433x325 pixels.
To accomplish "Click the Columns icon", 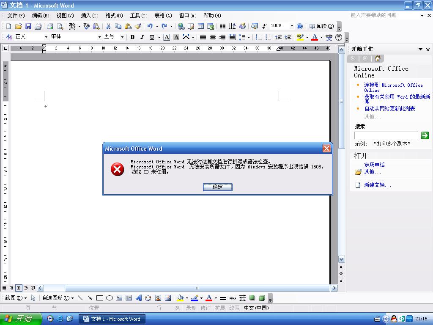I will (x=222, y=26).
